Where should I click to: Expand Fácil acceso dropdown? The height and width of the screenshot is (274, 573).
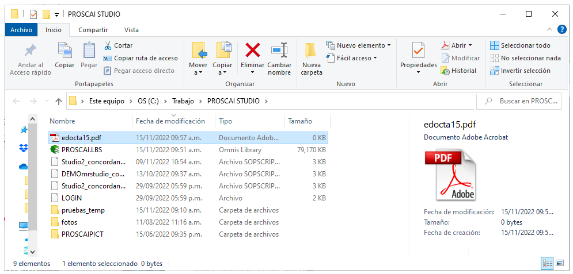pos(375,58)
